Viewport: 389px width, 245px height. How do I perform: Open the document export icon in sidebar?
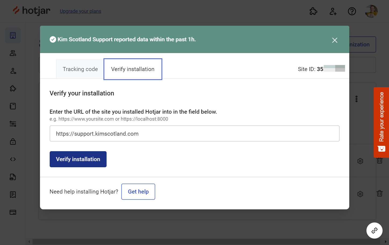(x=13, y=177)
